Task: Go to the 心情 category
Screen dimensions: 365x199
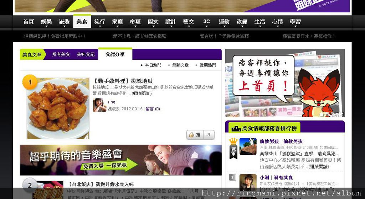Action: click(277, 22)
